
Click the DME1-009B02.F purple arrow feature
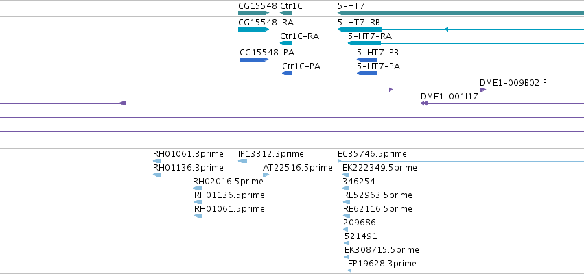tap(482, 90)
